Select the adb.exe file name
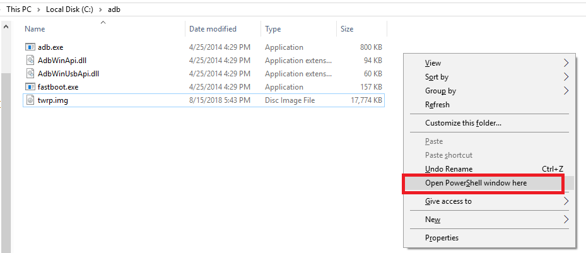Screen dimensions: 586x253 point(50,47)
